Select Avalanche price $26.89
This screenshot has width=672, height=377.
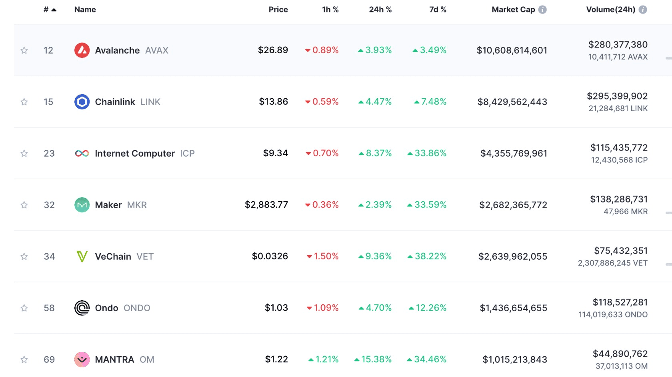coord(273,50)
